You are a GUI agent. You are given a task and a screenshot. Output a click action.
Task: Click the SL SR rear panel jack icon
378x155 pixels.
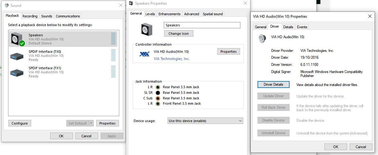[x=158, y=93]
